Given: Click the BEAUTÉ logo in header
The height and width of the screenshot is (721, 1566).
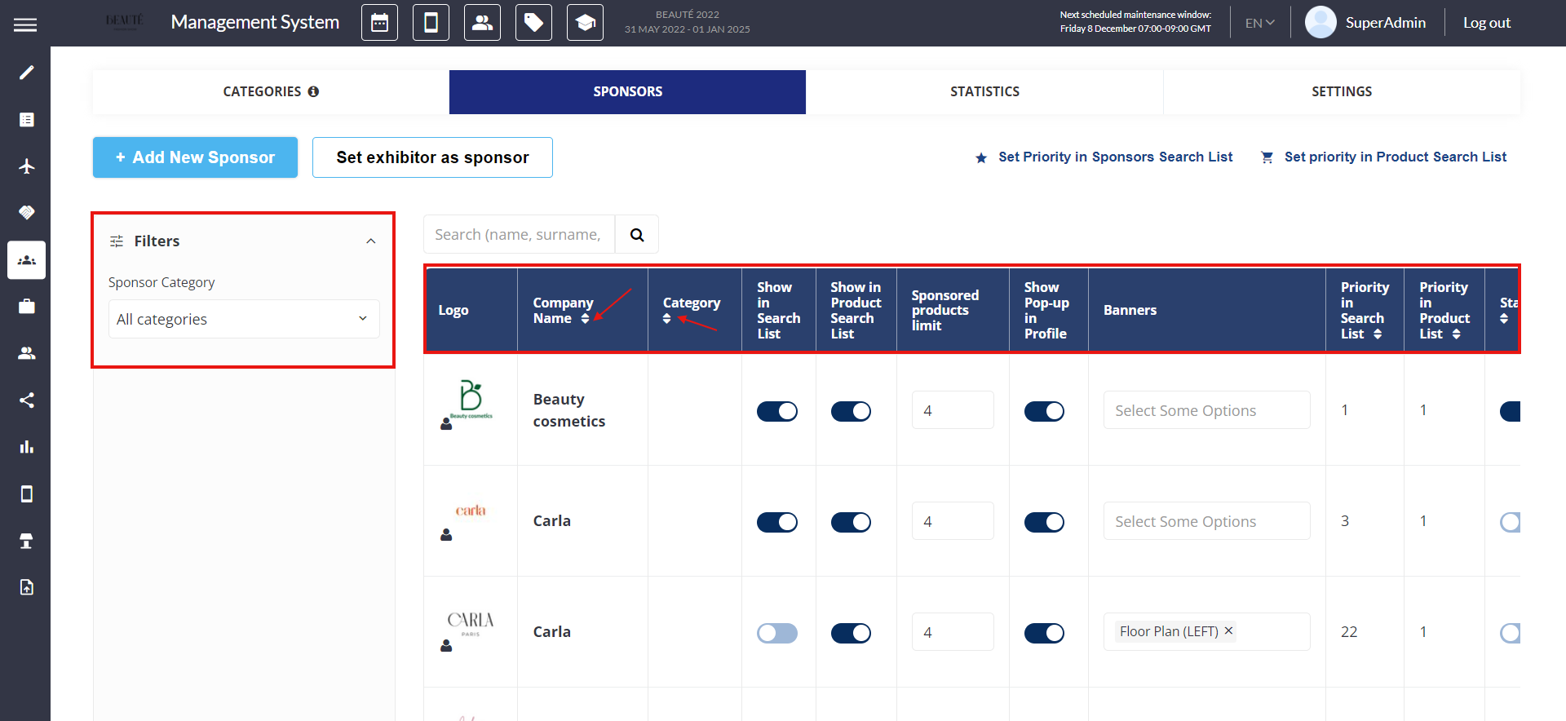Looking at the screenshot, I should [x=124, y=21].
